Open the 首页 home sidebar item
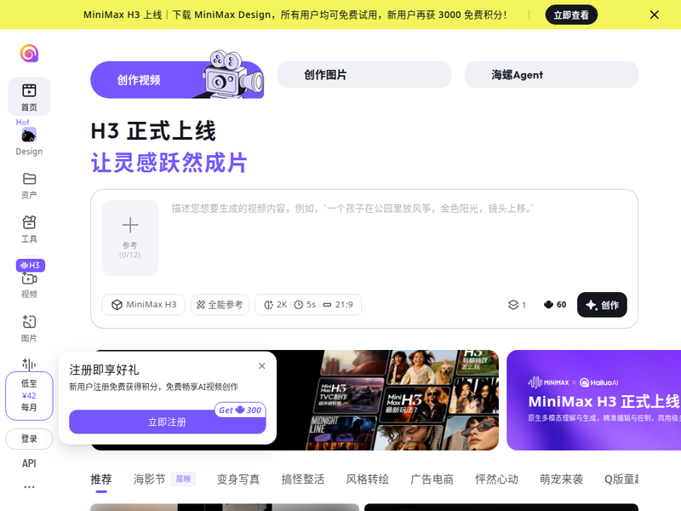Screen dimensions: 681x511 tap(29, 97)
